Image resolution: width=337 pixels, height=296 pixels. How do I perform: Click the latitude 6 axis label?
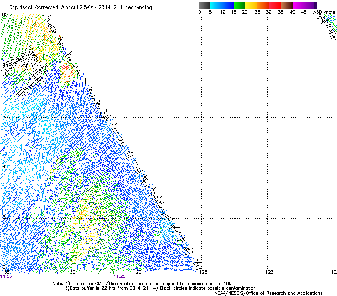point(4,116)
